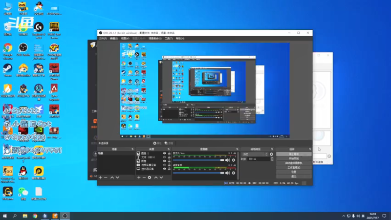This screenshot has height=220, width=391.
Task: Show hidden system tray icons chevron
Action: (x=344, y=216)
